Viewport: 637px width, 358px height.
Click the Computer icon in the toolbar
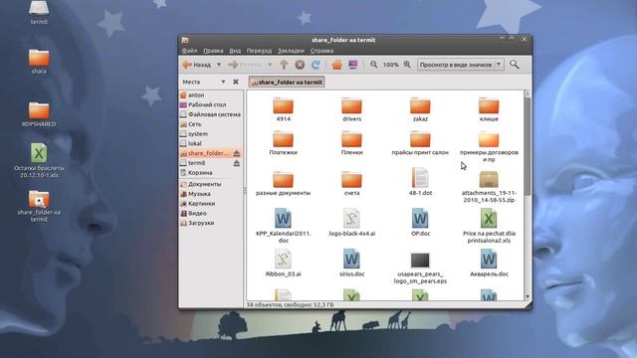click(352, 65)
